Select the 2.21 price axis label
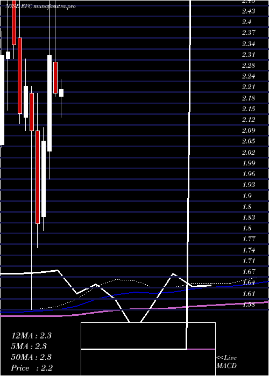The height and width of the screenshot is (376, 269). [249, 87]
